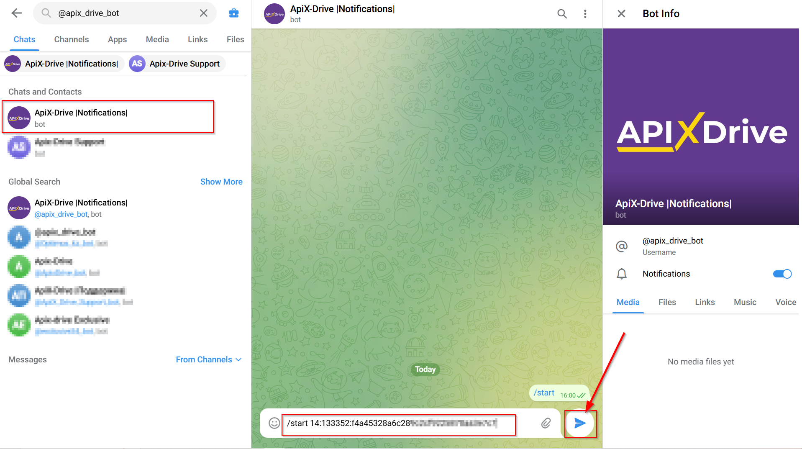The height and width of the screenshot is (449, 802).
Task: Click the @ username icon in Bot Info
Action: tap(622, 246)
